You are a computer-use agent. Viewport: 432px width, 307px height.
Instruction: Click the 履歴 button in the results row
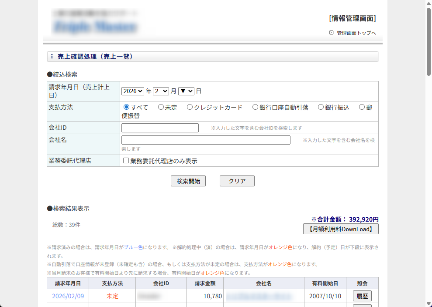[x=362, y=296]
